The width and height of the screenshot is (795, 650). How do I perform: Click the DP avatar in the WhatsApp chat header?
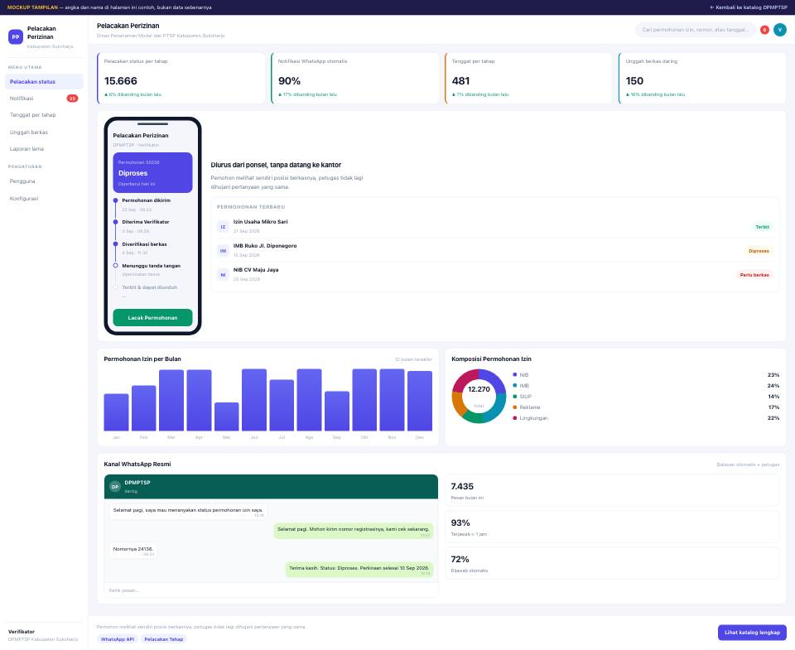(x=115, y=487)
